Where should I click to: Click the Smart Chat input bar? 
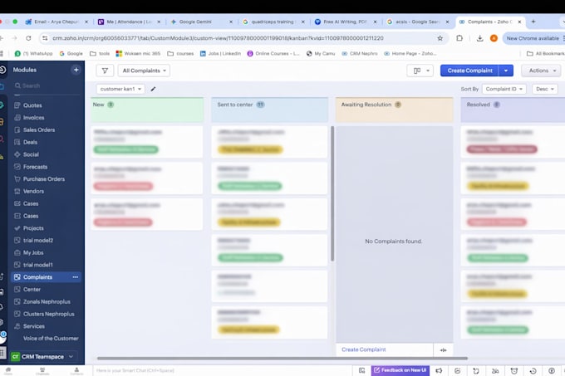(222, 370)
